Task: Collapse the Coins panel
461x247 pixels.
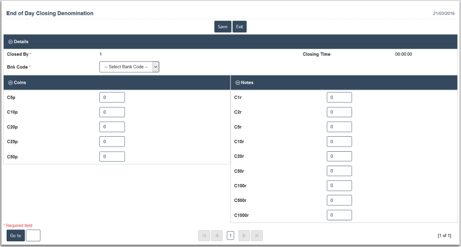Action: pos(10,83)
